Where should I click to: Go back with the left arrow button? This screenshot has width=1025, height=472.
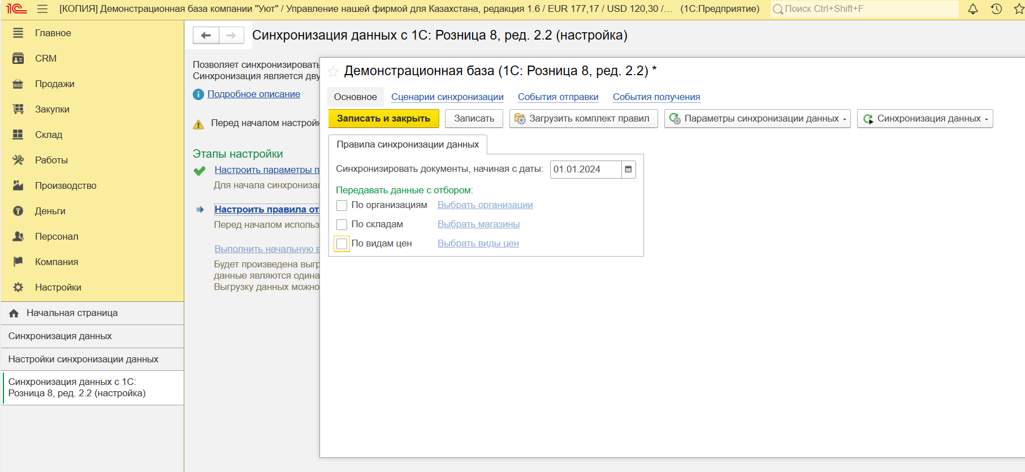[206, 36]
